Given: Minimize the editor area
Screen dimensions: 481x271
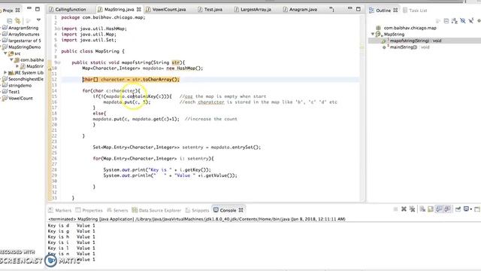Looking at the screenshot, I should point(350,8).
